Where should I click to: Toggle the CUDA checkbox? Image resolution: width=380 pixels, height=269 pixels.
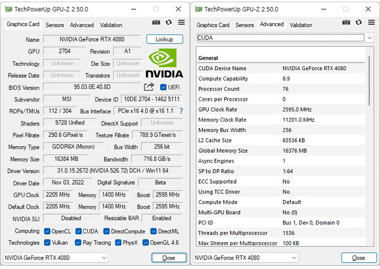pos(78,232)
